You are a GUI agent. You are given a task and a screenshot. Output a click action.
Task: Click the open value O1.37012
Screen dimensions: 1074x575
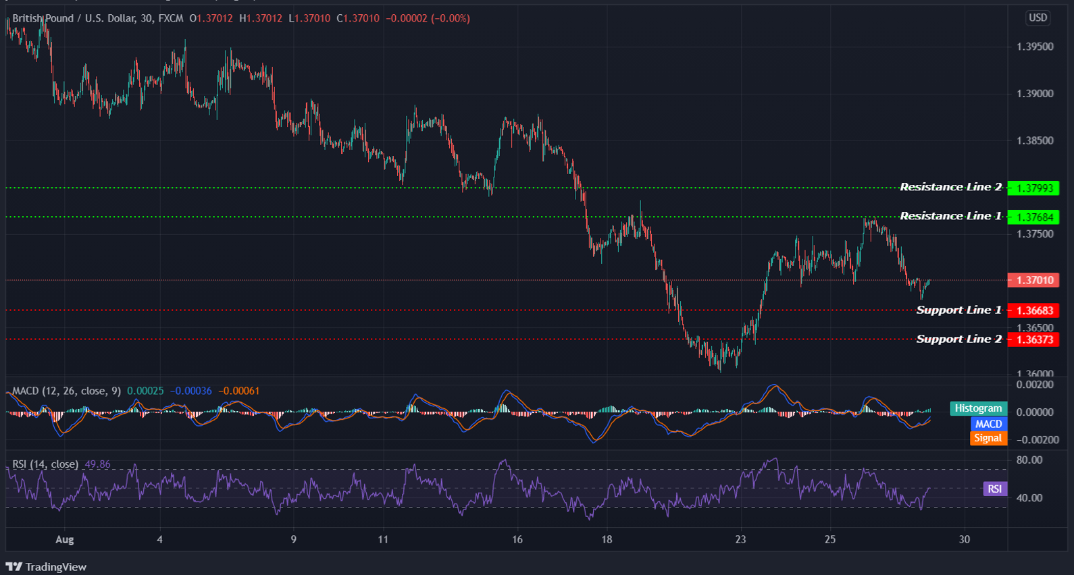pyautogui.click(x=211, y=18)
